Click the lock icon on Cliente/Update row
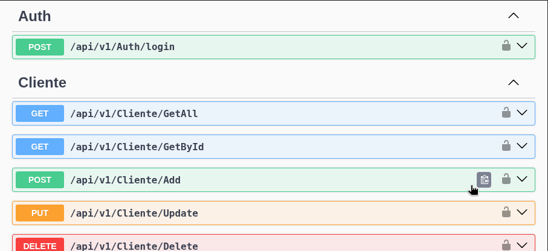Viewport: 548px width, 251px height. (x=506, y=212)
